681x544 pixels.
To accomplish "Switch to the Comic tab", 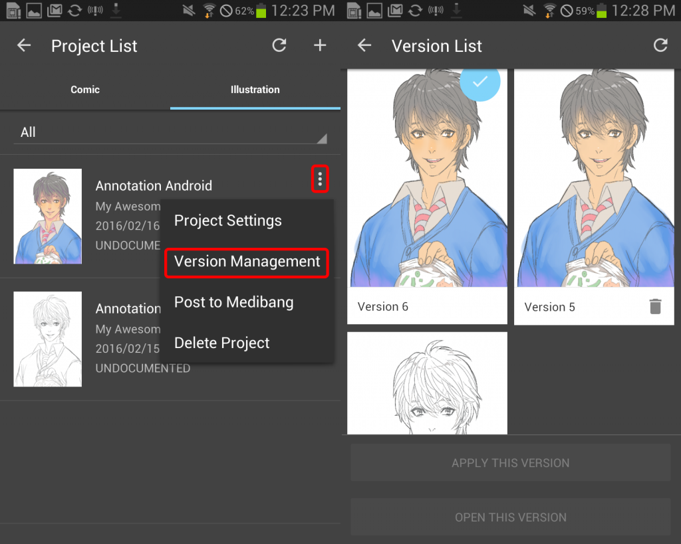I will point(85,90).
